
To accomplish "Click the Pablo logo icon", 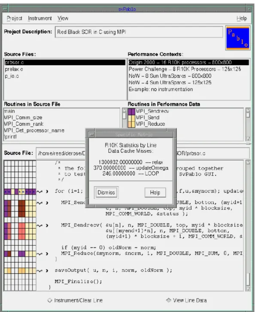I will (238, 38).
